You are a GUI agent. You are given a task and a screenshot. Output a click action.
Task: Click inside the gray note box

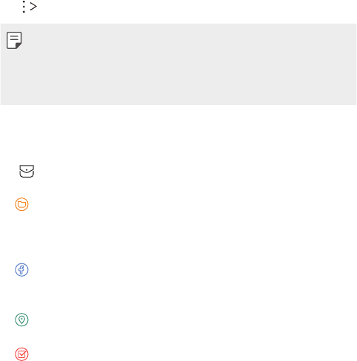point(178,64)
